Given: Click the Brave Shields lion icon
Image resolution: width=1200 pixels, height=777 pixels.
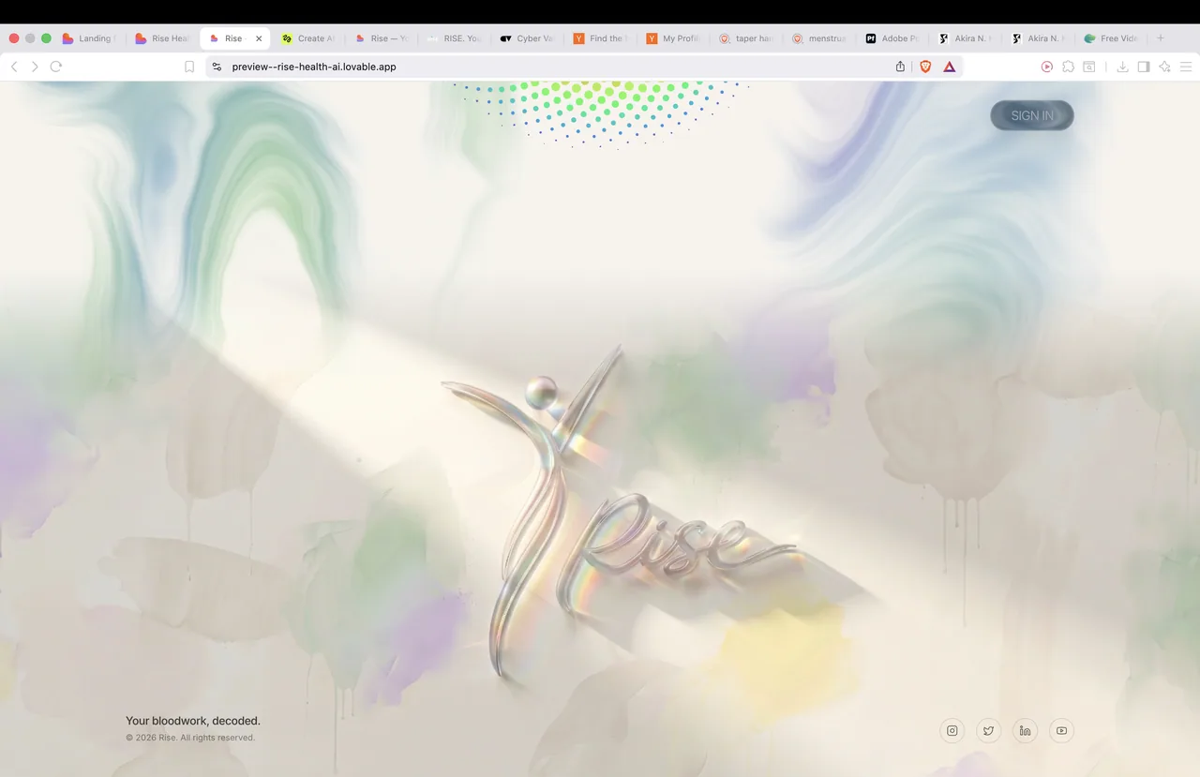Looking at the screenshot, I should (x=926, y=67).
